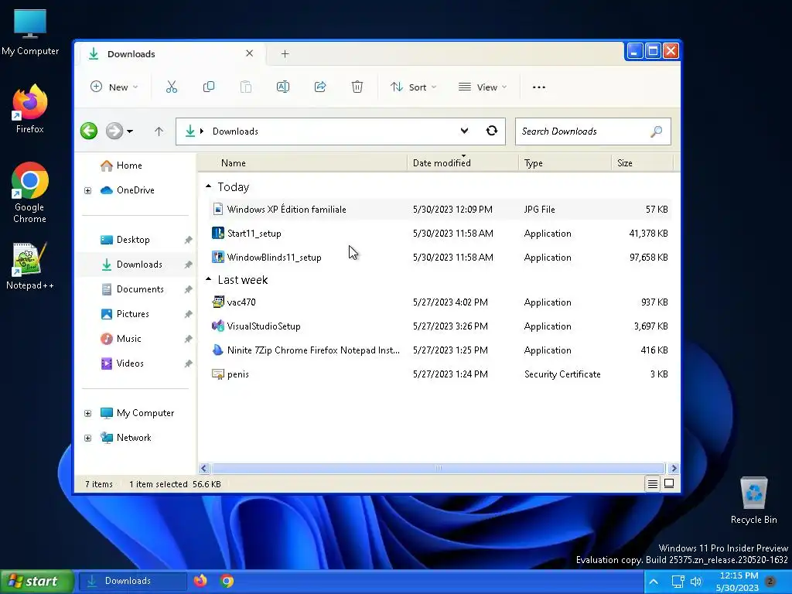Open notification badge in system tray
This screenshot has height=594, width=792.
(770, 581)
